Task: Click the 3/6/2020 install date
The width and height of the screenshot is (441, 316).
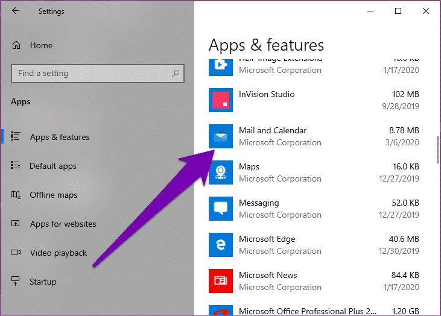Action: tap(402, 142)
